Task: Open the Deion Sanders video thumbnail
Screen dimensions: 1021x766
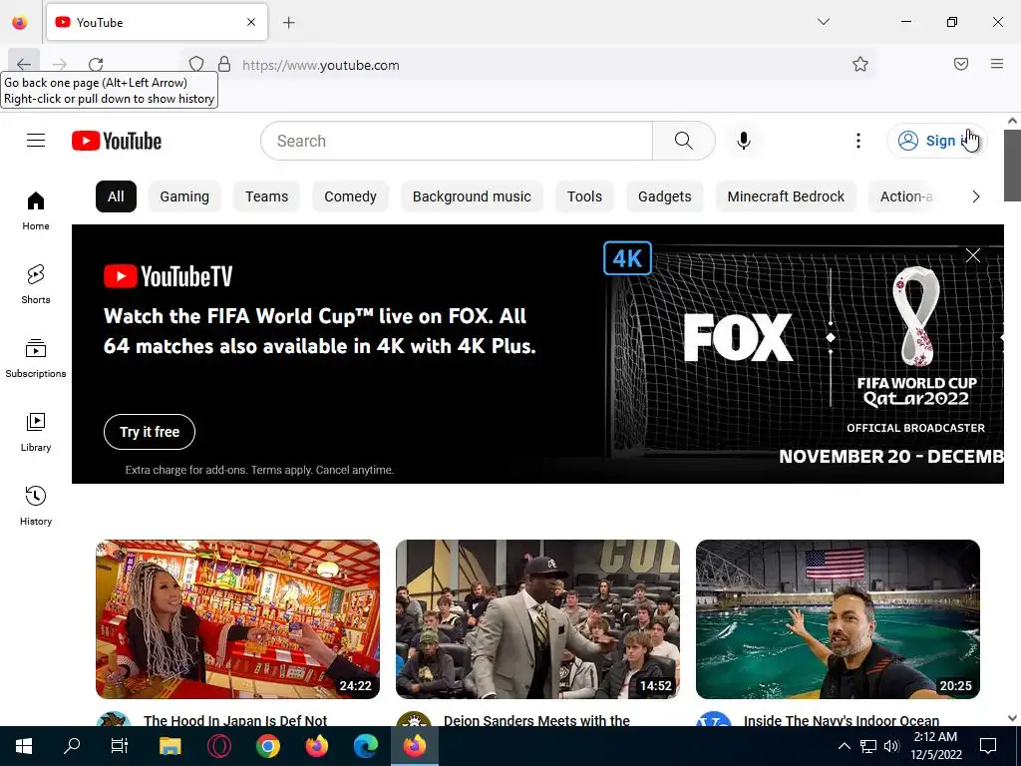Action: (537, 619)
